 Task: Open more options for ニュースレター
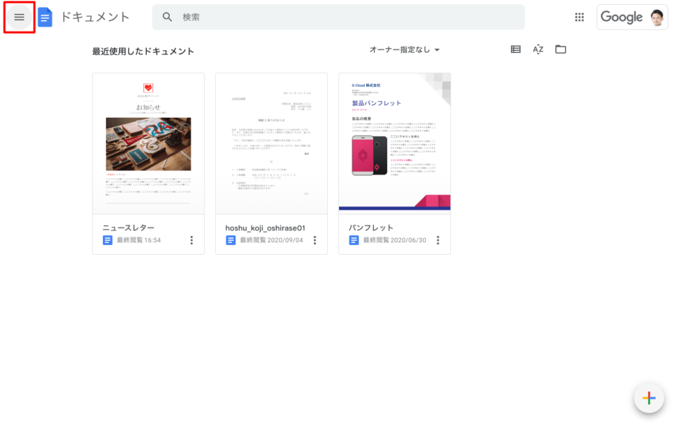[x=192, y=240]
